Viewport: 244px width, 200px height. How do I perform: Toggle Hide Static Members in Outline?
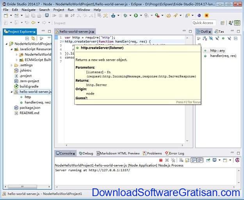(217, 38)
